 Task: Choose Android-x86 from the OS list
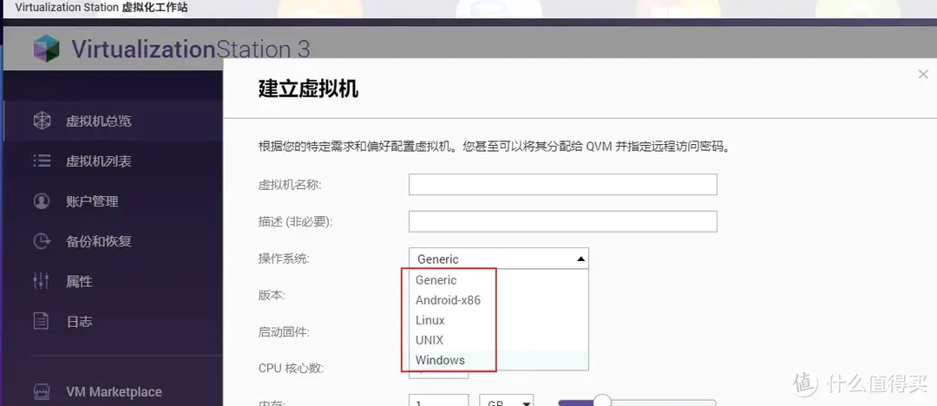499,300
